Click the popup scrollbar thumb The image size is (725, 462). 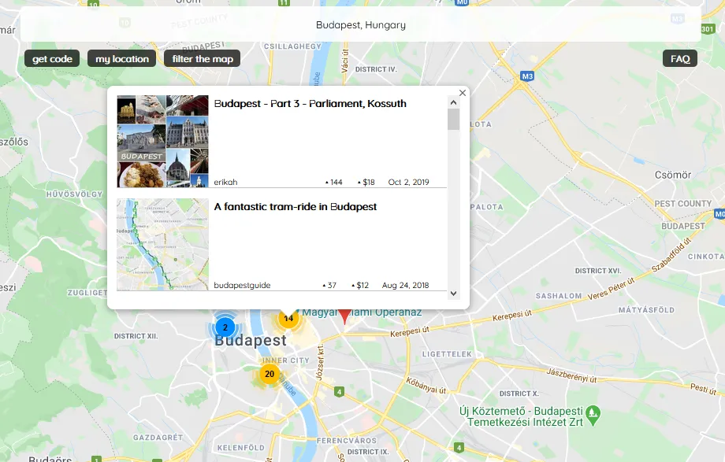point(454,120)
